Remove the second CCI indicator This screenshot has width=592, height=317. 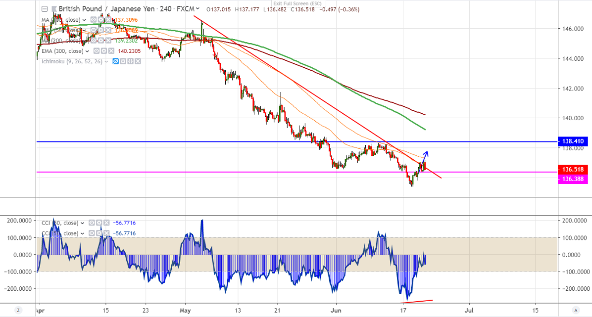pos(106,233)
